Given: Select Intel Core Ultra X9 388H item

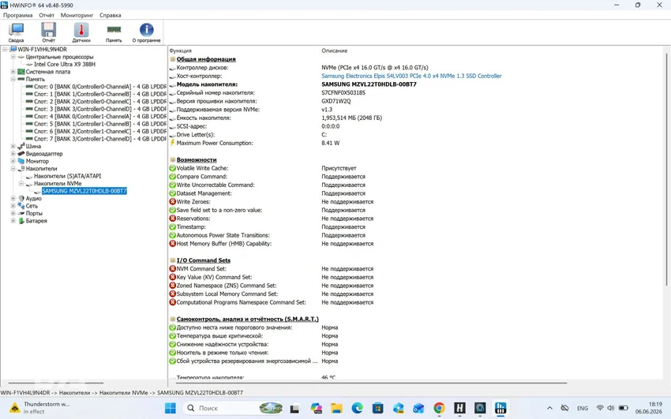Looking at the screenshot, I should click(x=65, y=64).
